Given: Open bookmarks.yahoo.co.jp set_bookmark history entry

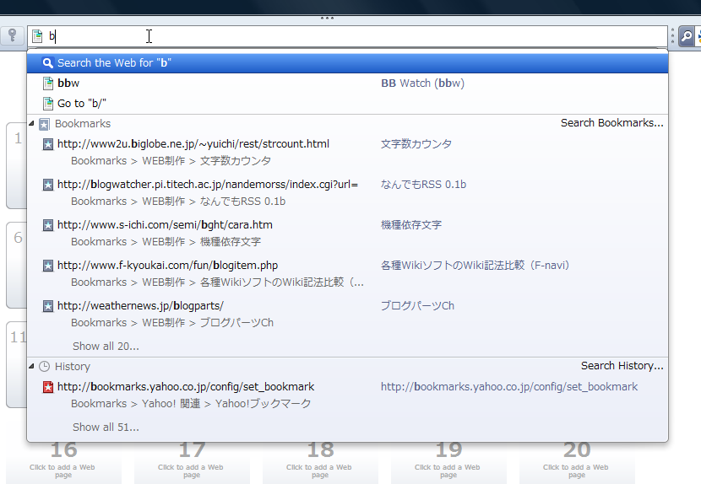Looking at the screenshot, I should point(347,395).
